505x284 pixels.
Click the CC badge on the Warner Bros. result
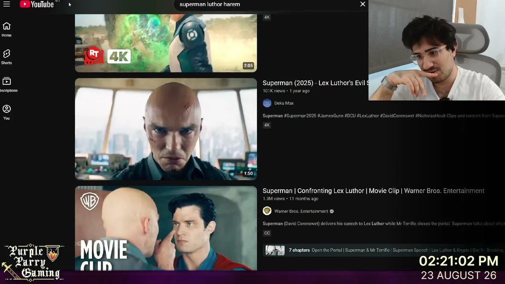(267, 233)
